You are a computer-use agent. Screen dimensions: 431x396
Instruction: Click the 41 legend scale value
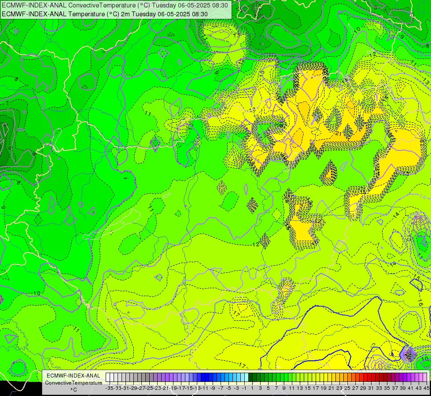411,388
